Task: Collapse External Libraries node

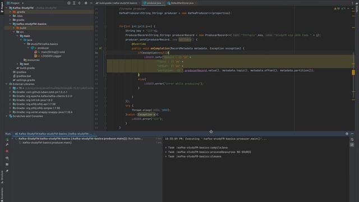Action: coord(7,84)
